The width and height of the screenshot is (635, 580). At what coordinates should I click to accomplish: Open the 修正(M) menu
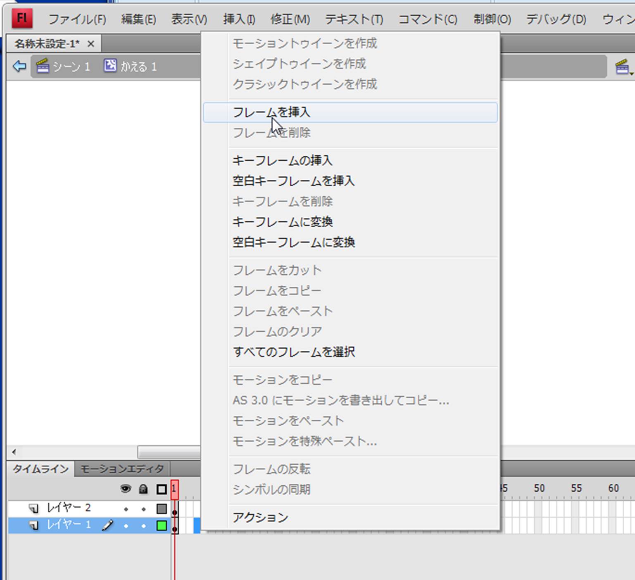coord(290,19)
